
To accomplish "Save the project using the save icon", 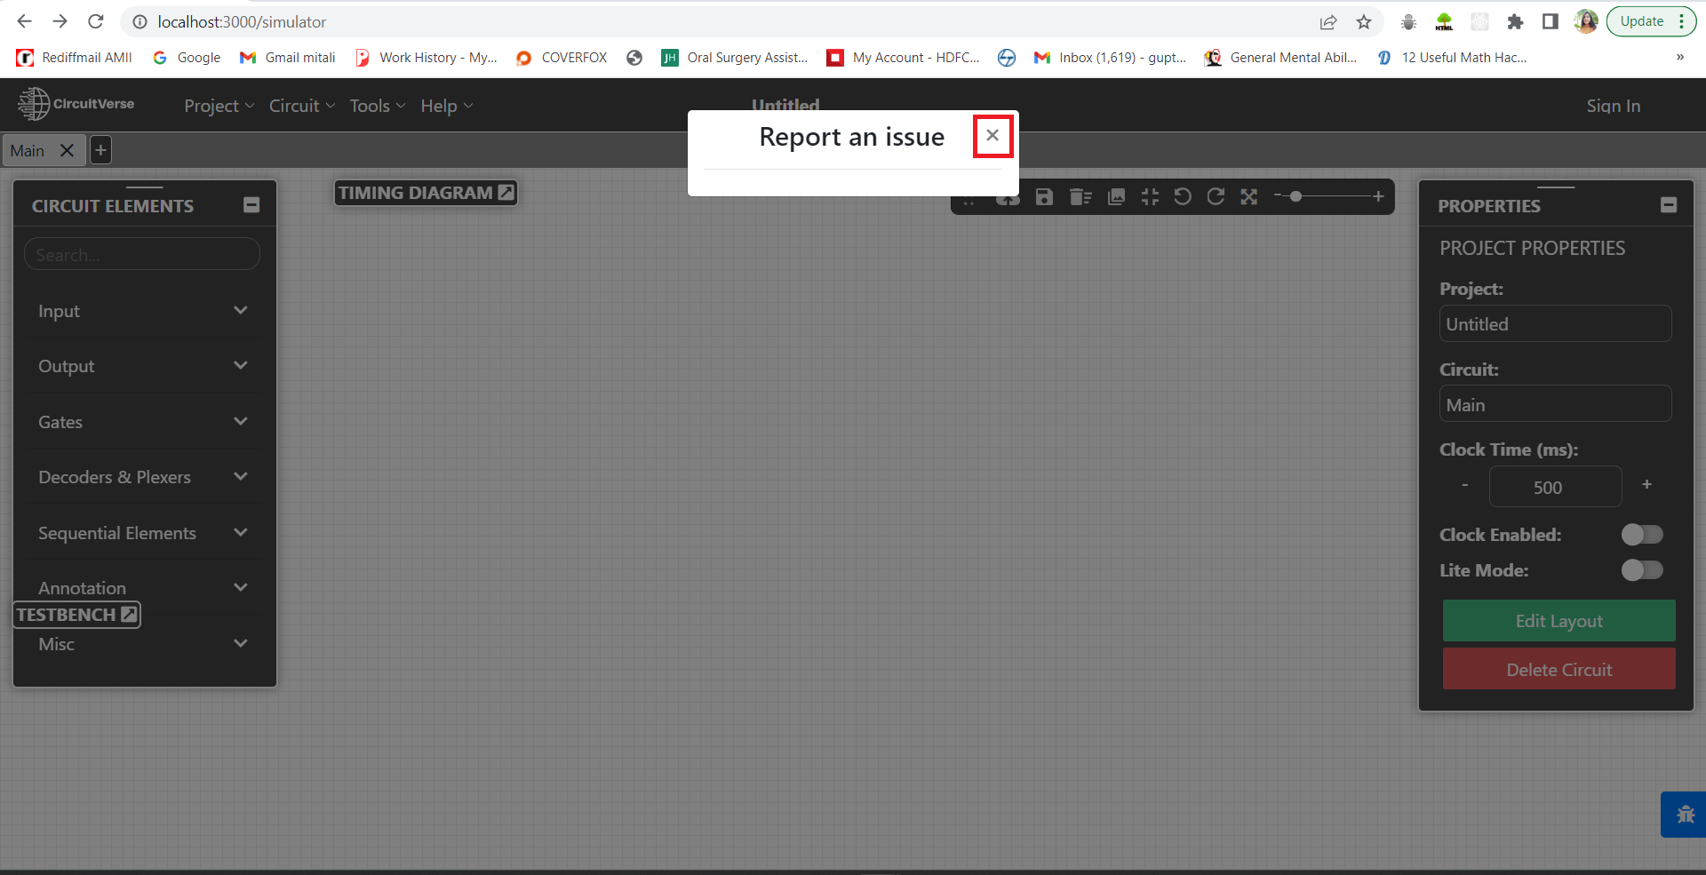I will (1044, 196).
